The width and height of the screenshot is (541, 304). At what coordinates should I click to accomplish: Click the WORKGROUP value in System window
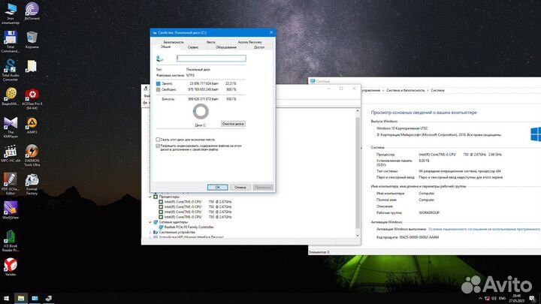pos(429,212)
